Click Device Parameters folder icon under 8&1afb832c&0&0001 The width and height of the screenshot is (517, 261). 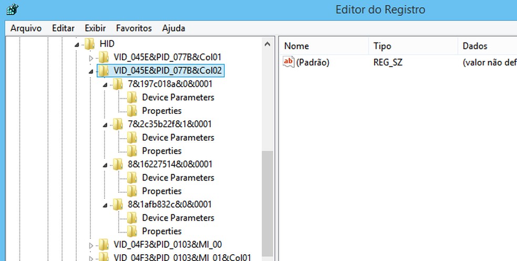132,218
